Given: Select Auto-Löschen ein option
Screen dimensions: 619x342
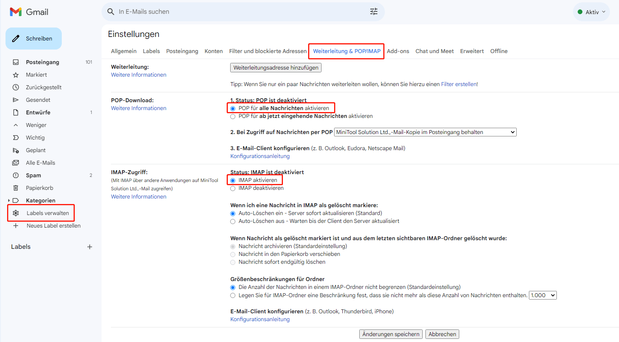Looking at the screenshot, I should point(233,213).
